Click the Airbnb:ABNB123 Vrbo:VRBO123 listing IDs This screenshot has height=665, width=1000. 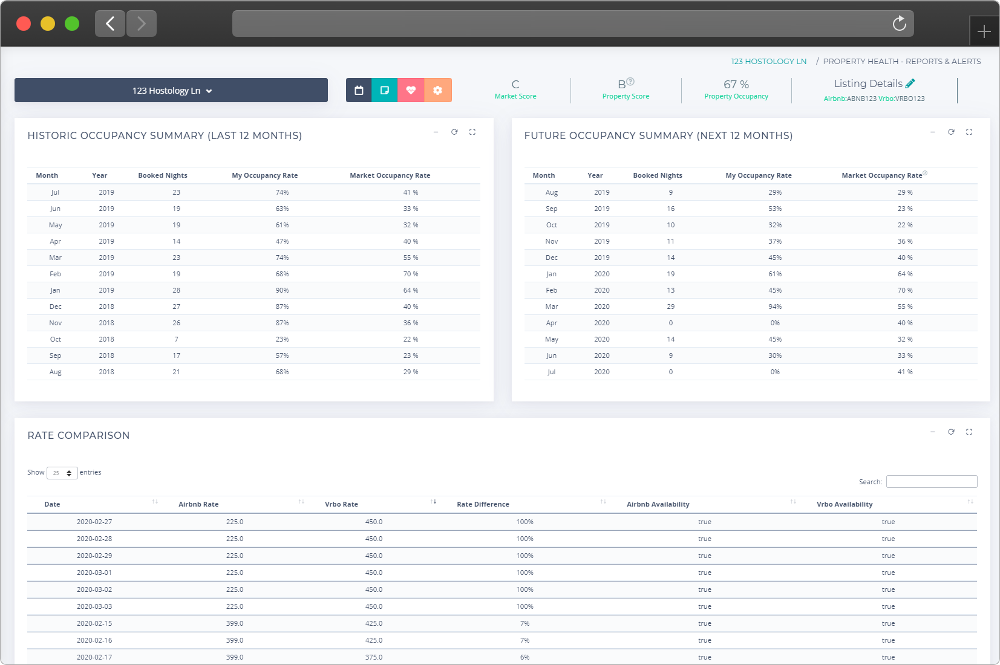(x=874, y=99)
